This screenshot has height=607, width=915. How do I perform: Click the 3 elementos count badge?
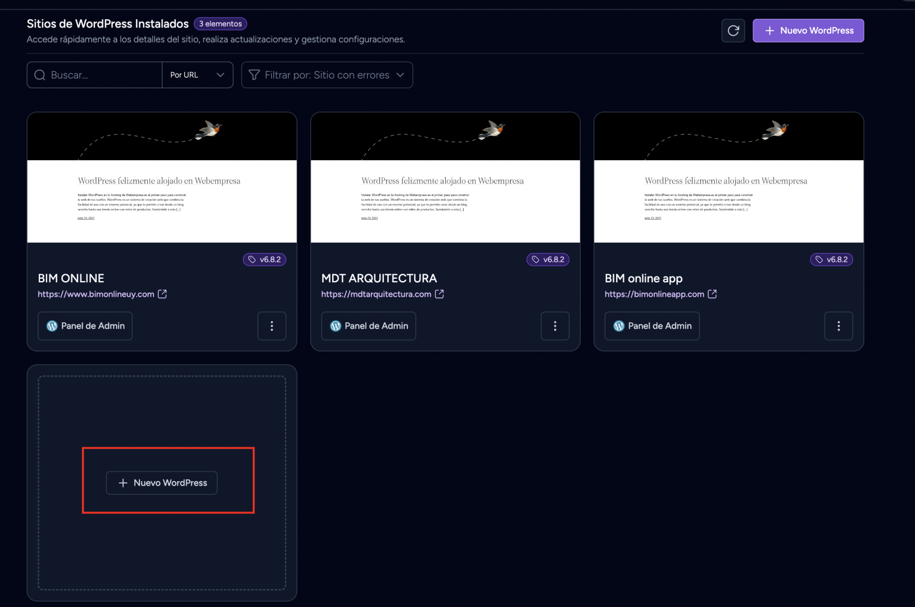(x=220, y=24)
